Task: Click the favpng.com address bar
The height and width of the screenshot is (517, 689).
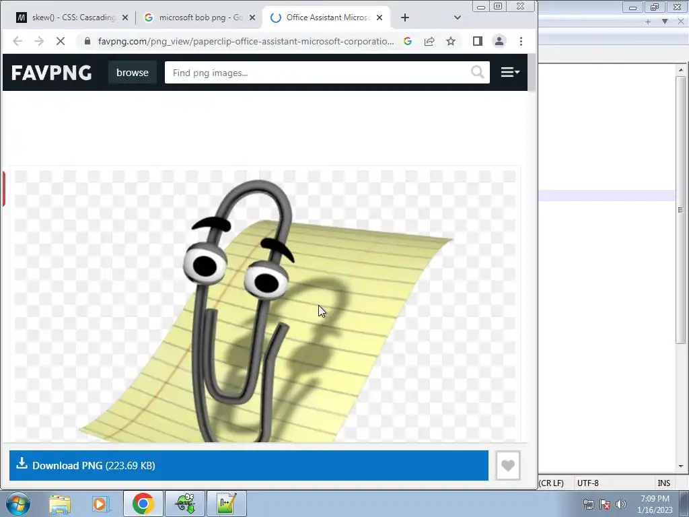Action: (x=246, y=41)
